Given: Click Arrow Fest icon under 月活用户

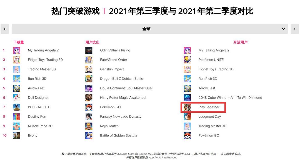Looking at the screenshot, I should (x=187, y=88).
